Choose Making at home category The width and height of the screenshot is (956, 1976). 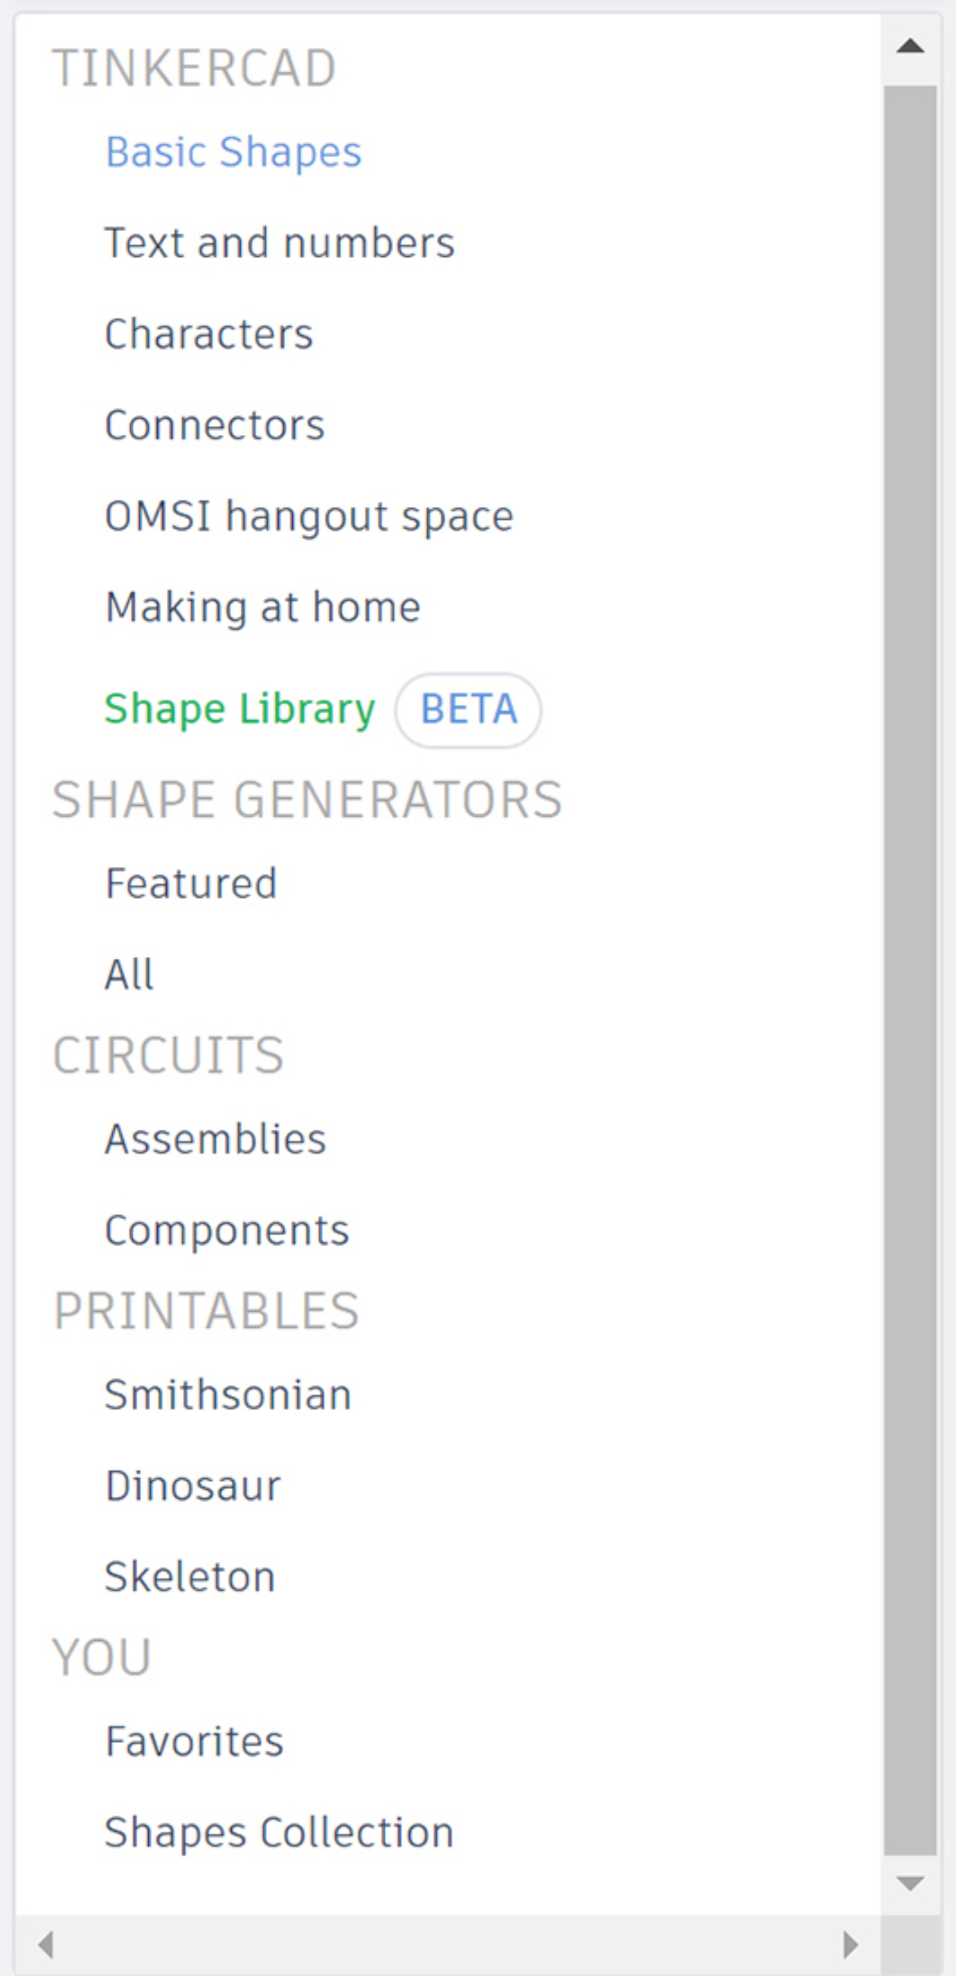point(262,607)
